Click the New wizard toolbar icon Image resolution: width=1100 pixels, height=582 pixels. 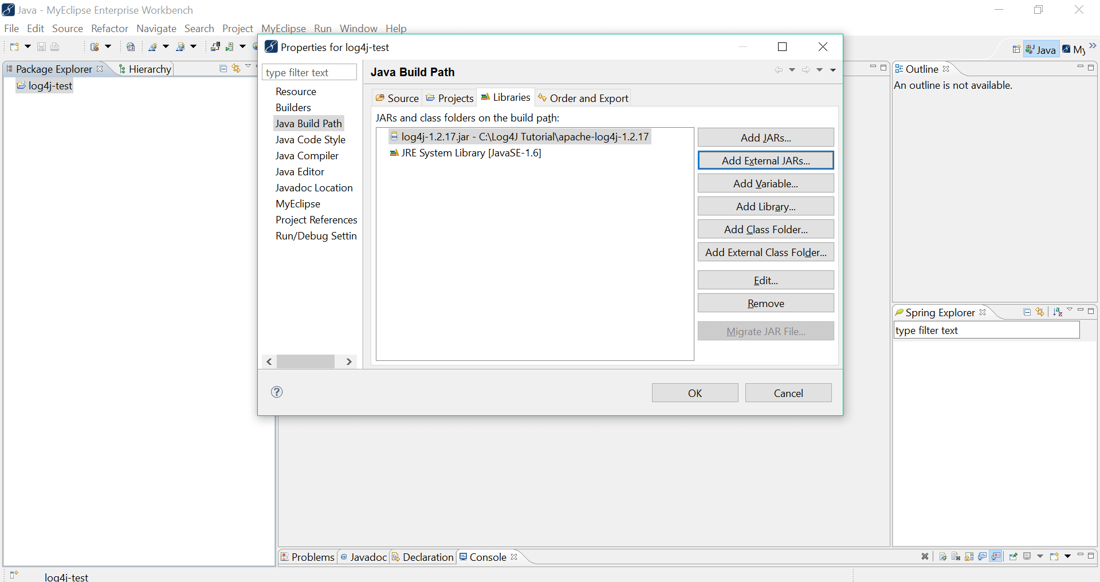(14, 47)
